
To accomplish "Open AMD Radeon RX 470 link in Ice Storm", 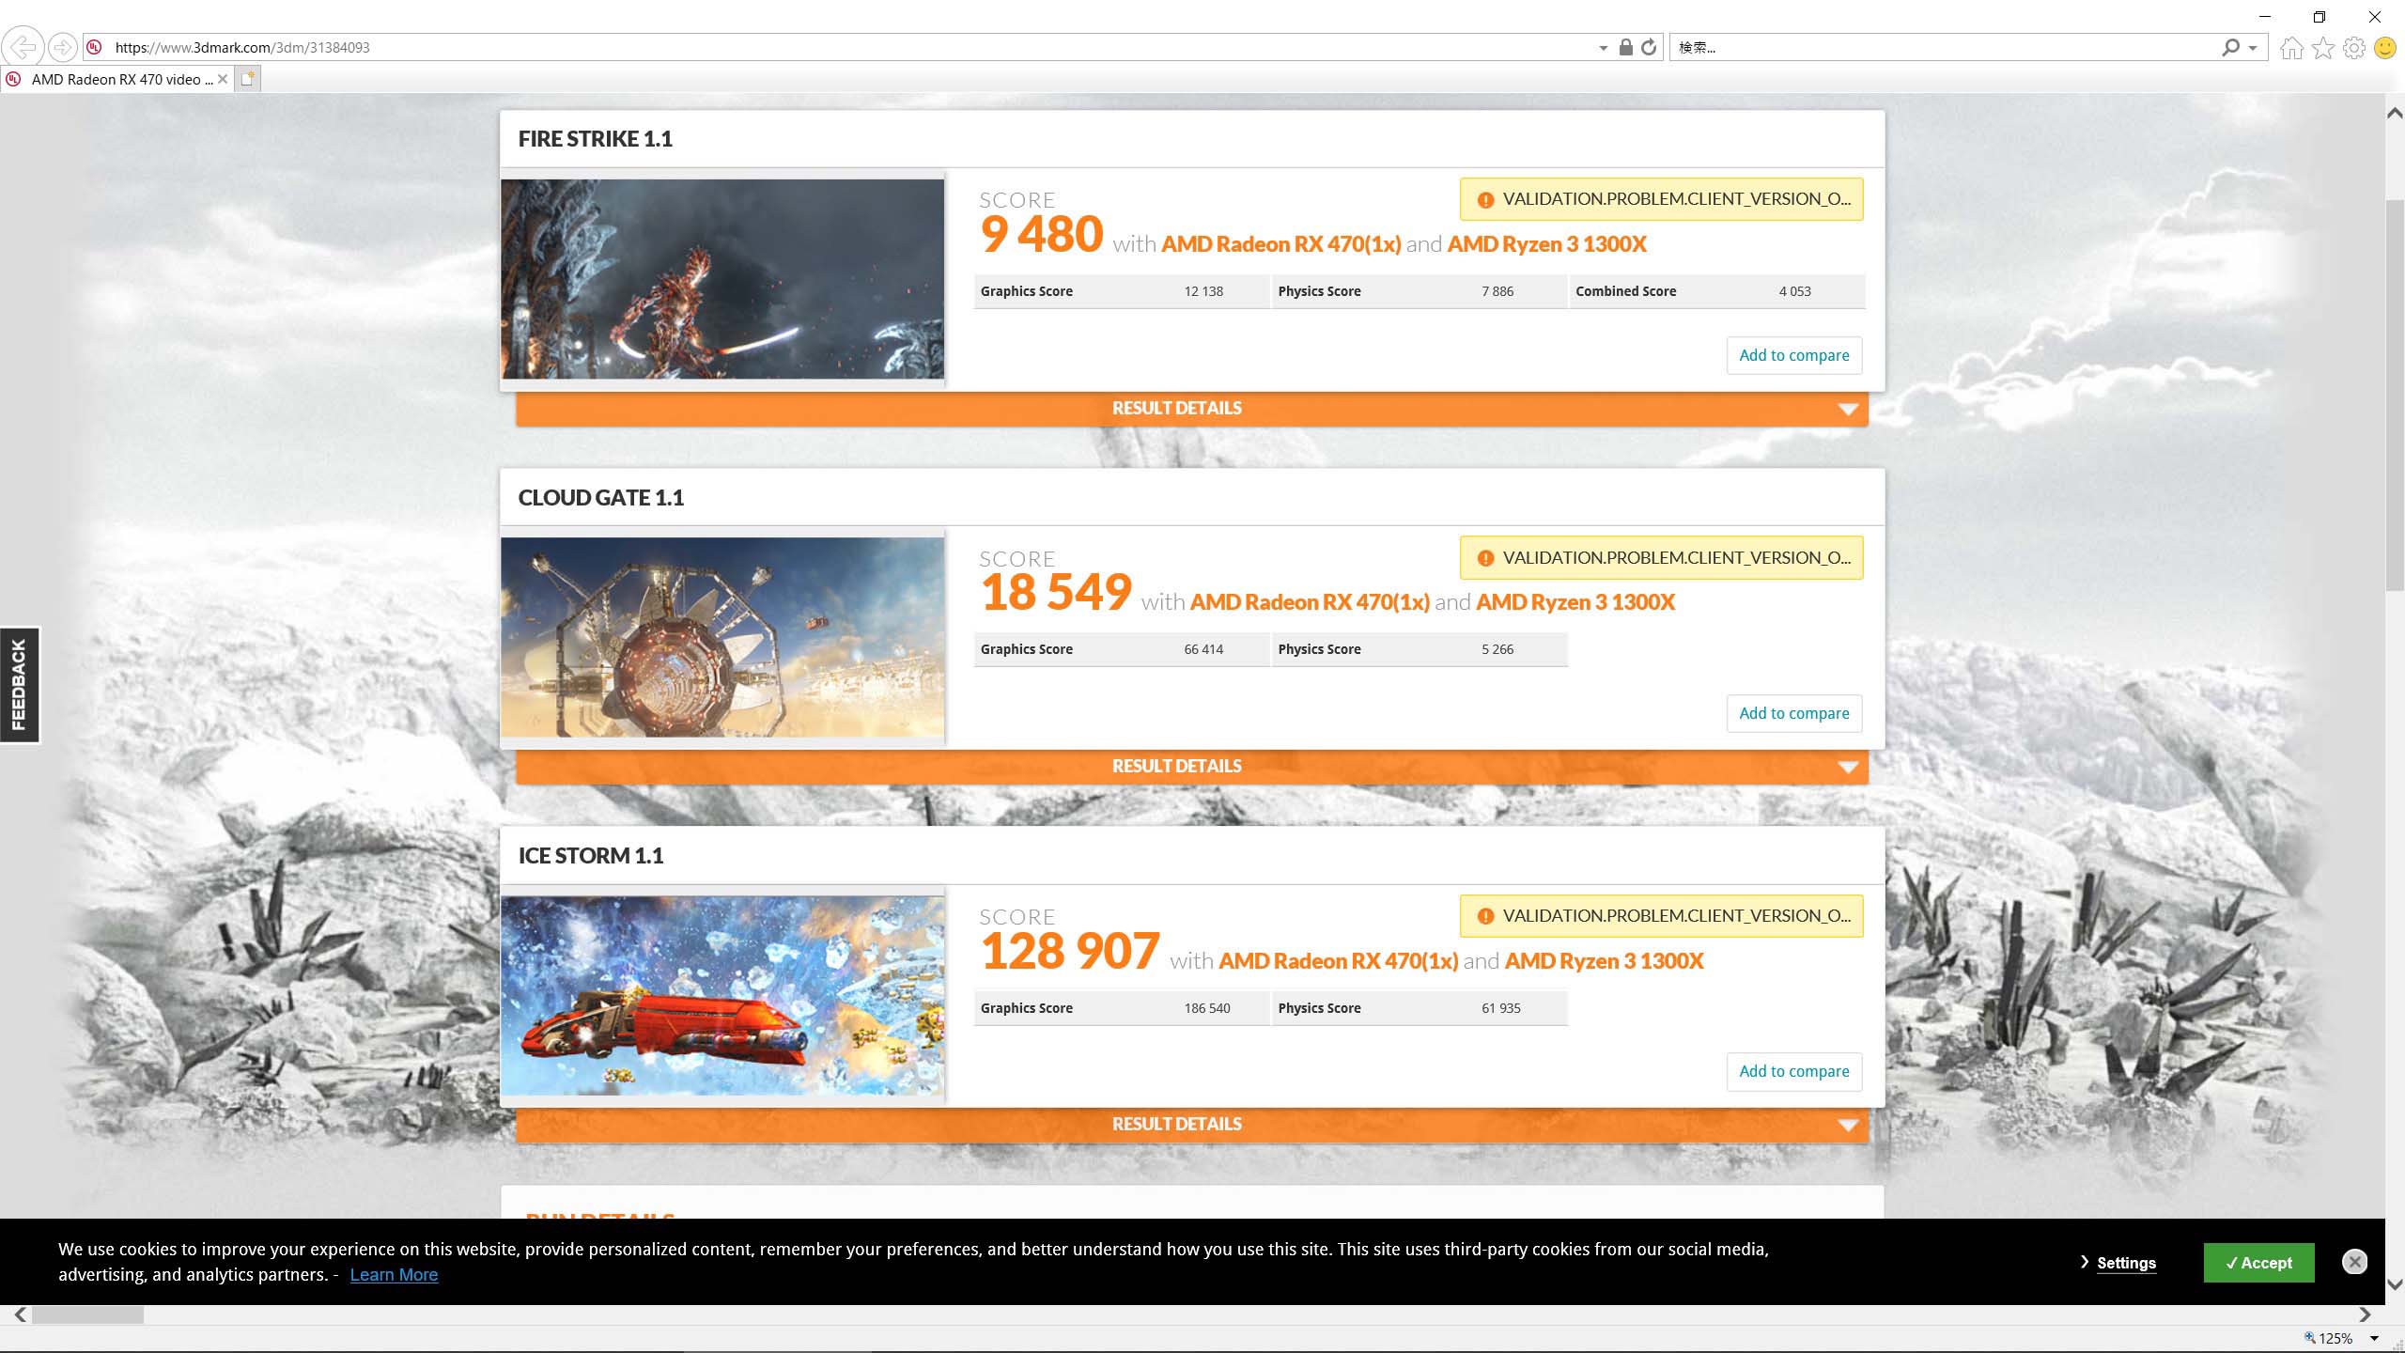I will pyautogui.click(x=1338, y=961).
